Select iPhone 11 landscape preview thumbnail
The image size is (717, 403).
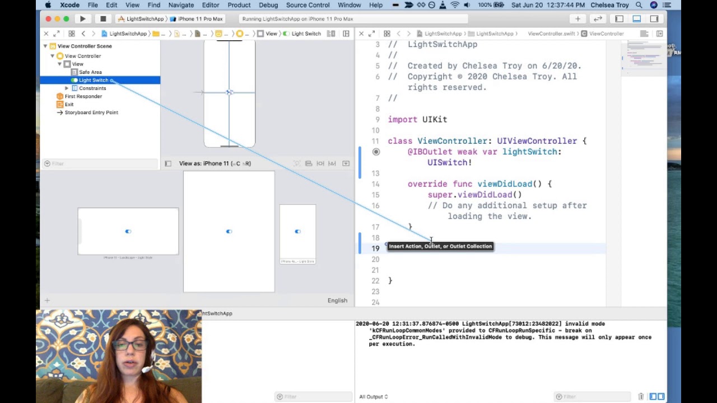128,231
